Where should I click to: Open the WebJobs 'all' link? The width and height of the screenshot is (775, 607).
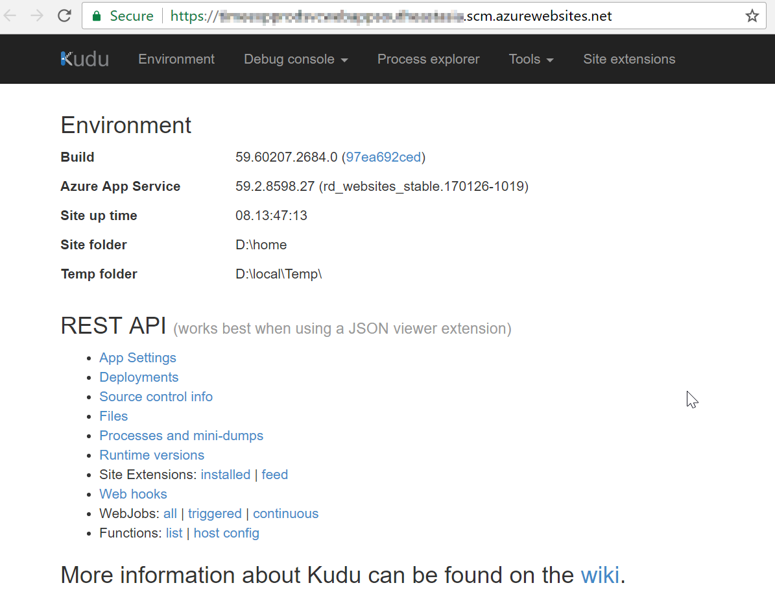pos(170,514)
